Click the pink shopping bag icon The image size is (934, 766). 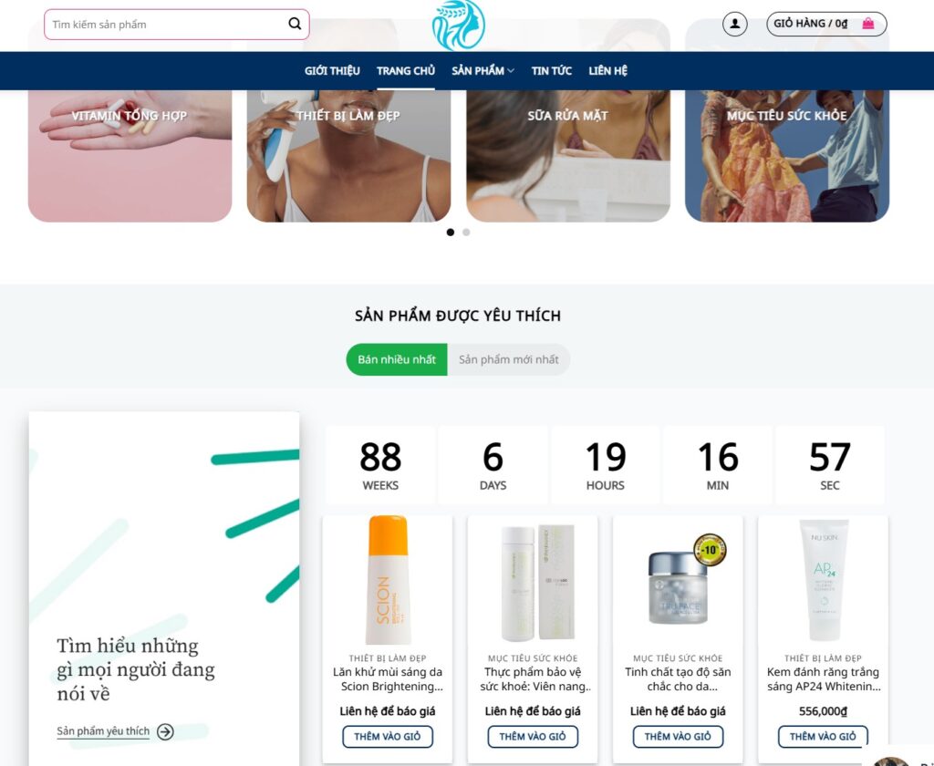coord(867,24)
